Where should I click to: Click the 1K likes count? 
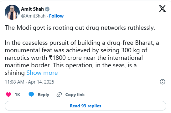coord(18,95)
